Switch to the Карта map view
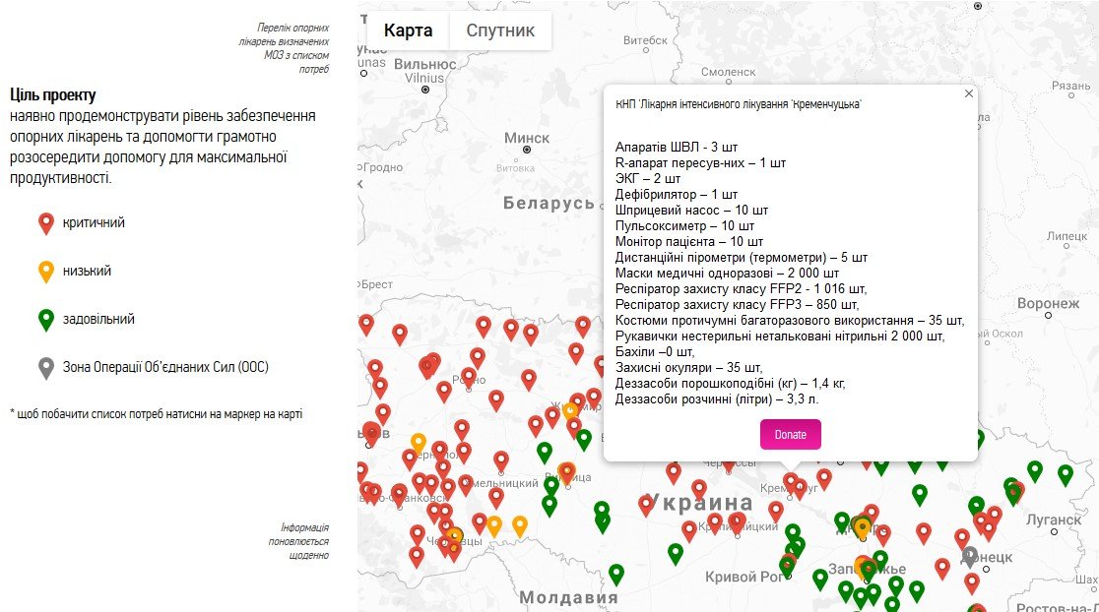This screenshot has height=612, width=1099. (408, 31)
